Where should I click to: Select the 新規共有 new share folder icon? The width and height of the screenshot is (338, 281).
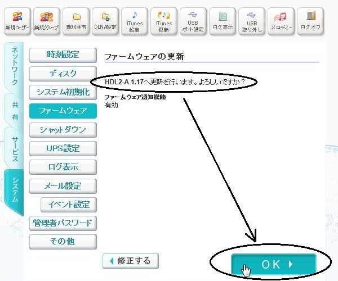76,21
